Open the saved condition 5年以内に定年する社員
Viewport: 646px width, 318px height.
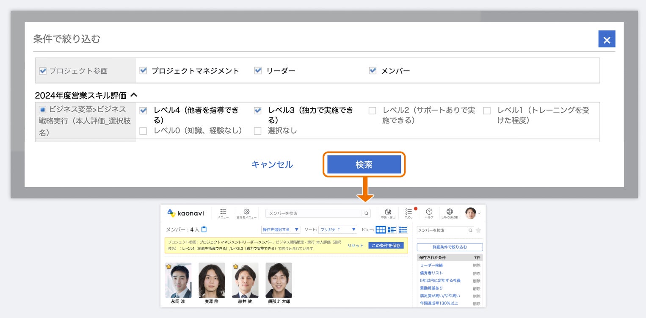click(440, 281)
